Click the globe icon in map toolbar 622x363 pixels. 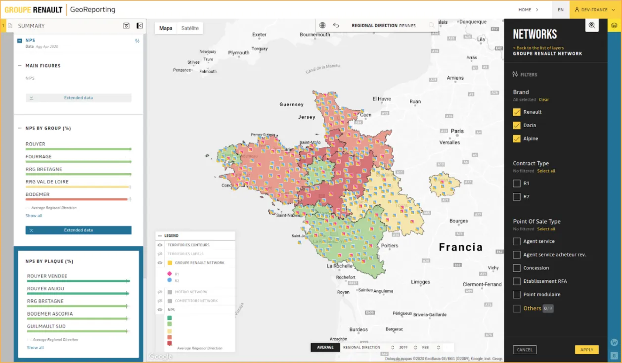(x=322, y=25)
